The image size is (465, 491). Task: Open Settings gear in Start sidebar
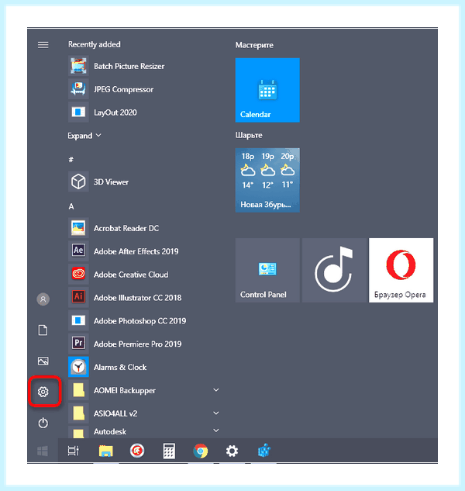click(x=43, y=392)
